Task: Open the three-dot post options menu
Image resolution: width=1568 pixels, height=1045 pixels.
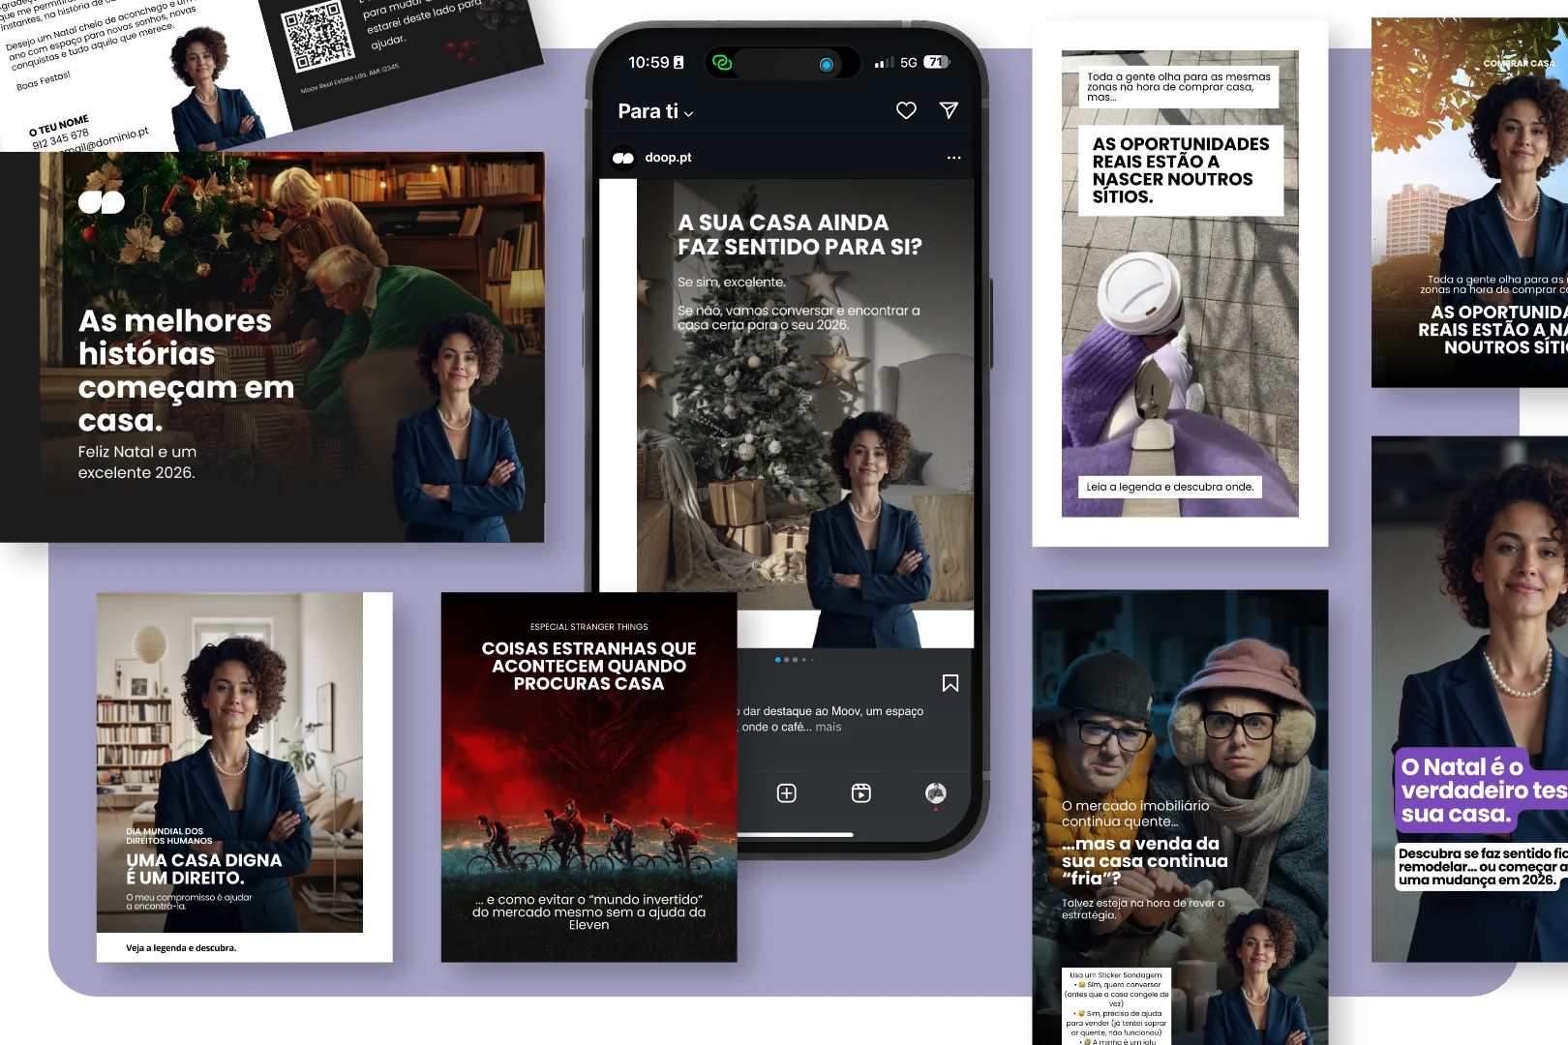Action: (953, 158)
